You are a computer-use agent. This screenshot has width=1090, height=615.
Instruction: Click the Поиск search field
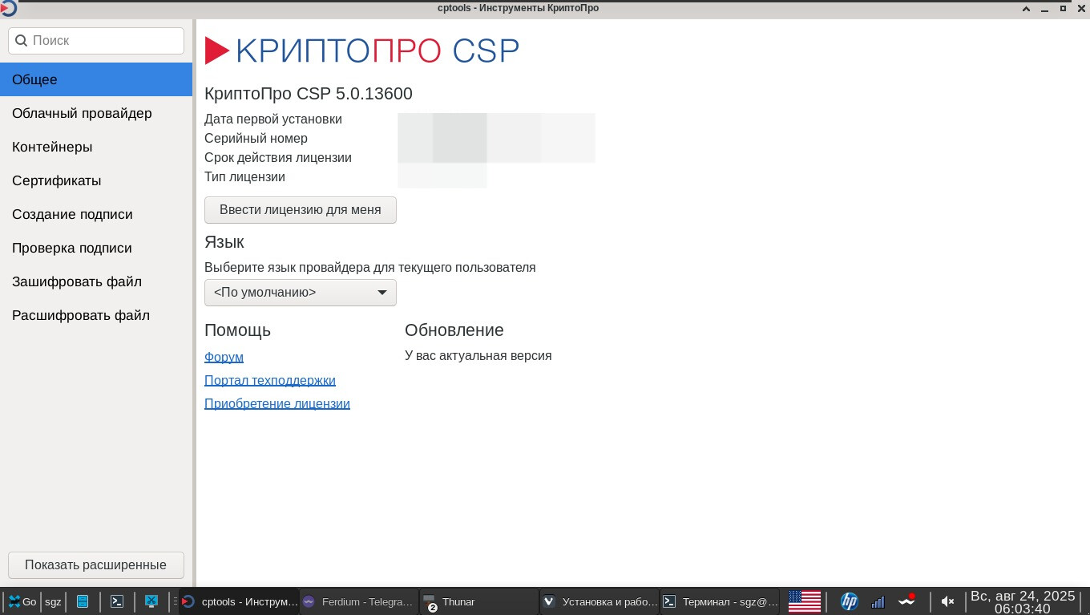click(96, 41)
